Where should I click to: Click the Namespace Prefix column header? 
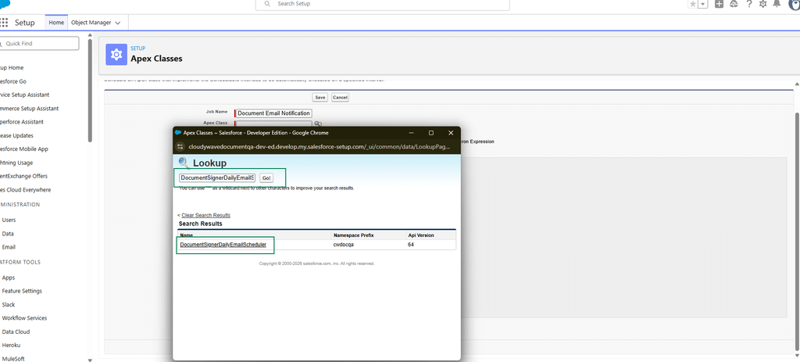click(x=353, y=235)
